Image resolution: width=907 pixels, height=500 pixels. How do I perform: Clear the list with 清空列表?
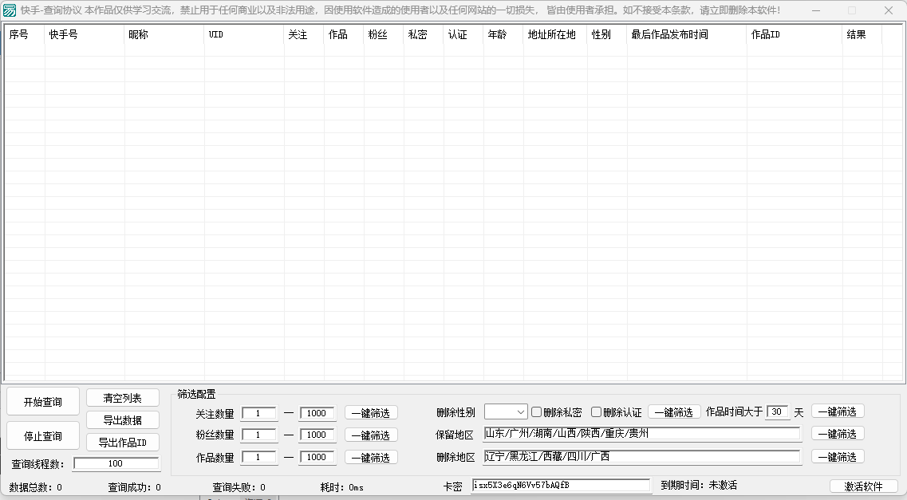[123, 398]
